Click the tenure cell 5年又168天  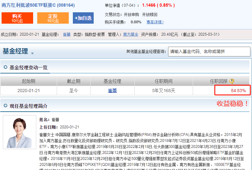pyautogui.click(x=164, y=91)
